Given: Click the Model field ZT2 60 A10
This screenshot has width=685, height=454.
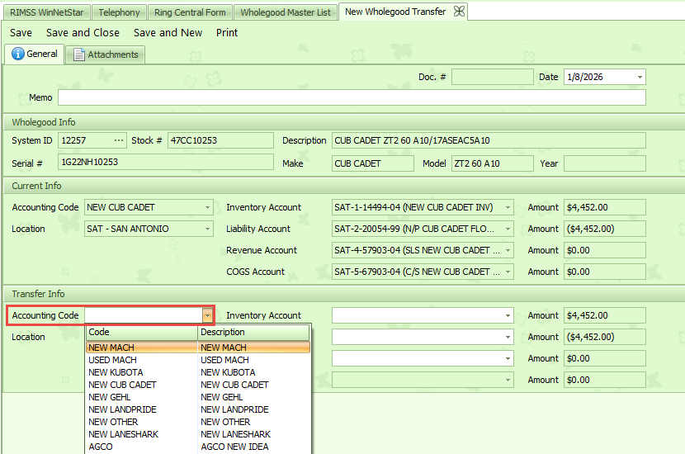Looking at the screenshot, I should tap(493, 163).
